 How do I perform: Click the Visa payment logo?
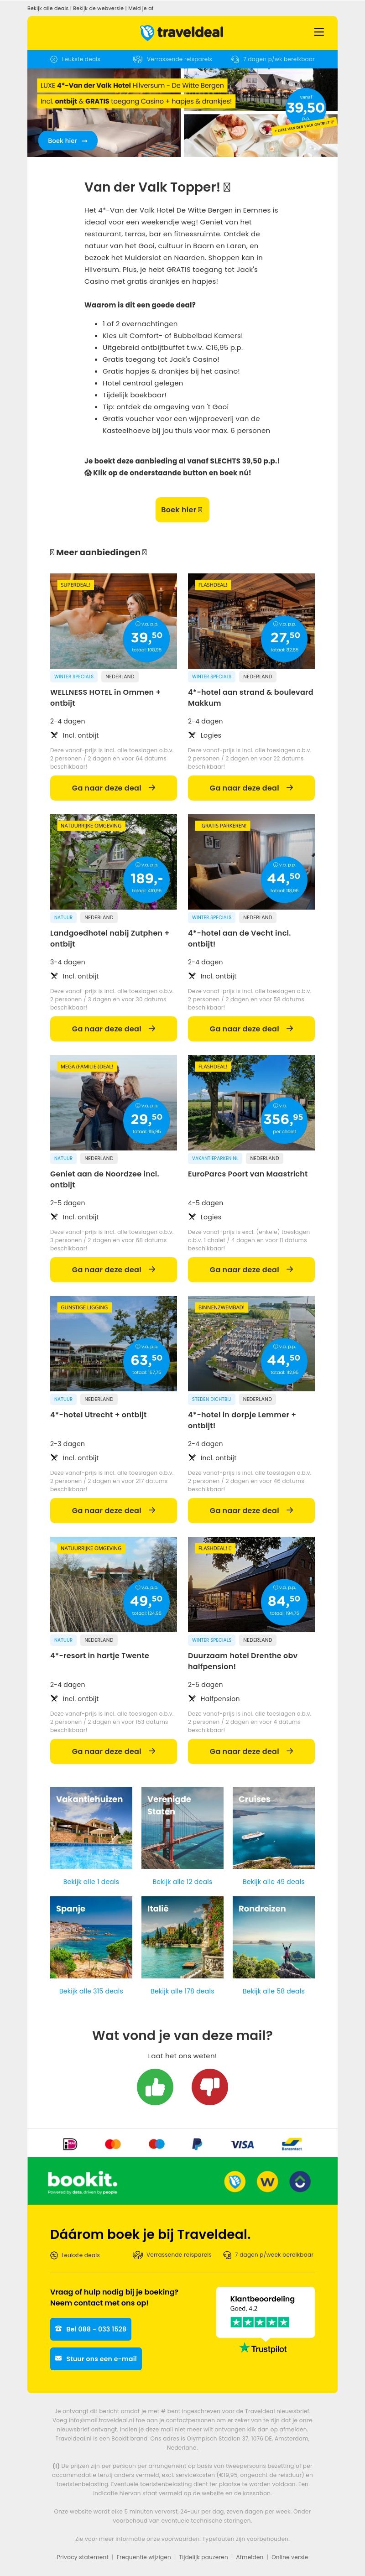(x=242, y=2144)
